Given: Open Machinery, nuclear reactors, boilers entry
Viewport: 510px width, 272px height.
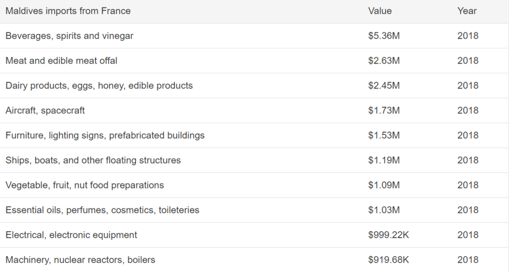Looking at the screenshot, I should point(80,260).
